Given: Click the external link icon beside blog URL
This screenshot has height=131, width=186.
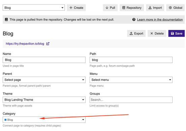Looking at the screenshot, I should click(48, 44).
